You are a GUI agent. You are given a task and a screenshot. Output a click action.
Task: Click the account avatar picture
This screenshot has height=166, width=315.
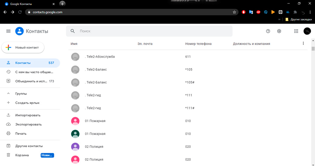[x=307, y=31]
